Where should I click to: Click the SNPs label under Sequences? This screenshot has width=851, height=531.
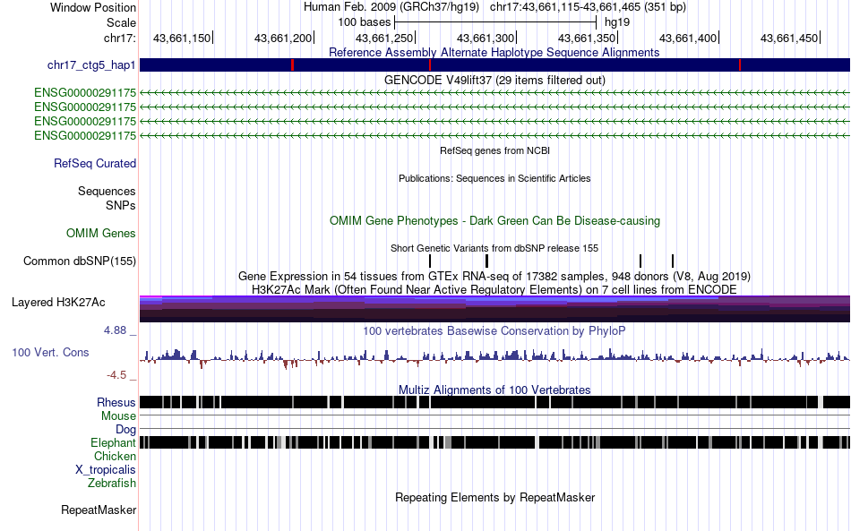pos(121,206)
